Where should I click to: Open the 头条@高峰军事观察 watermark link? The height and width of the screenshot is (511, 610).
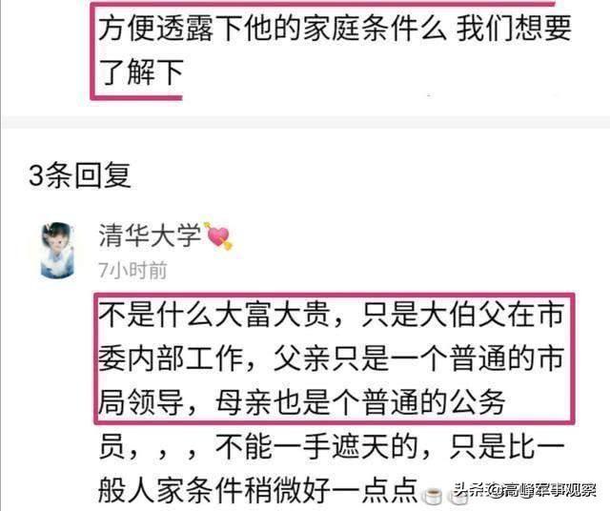click(525, 490)
